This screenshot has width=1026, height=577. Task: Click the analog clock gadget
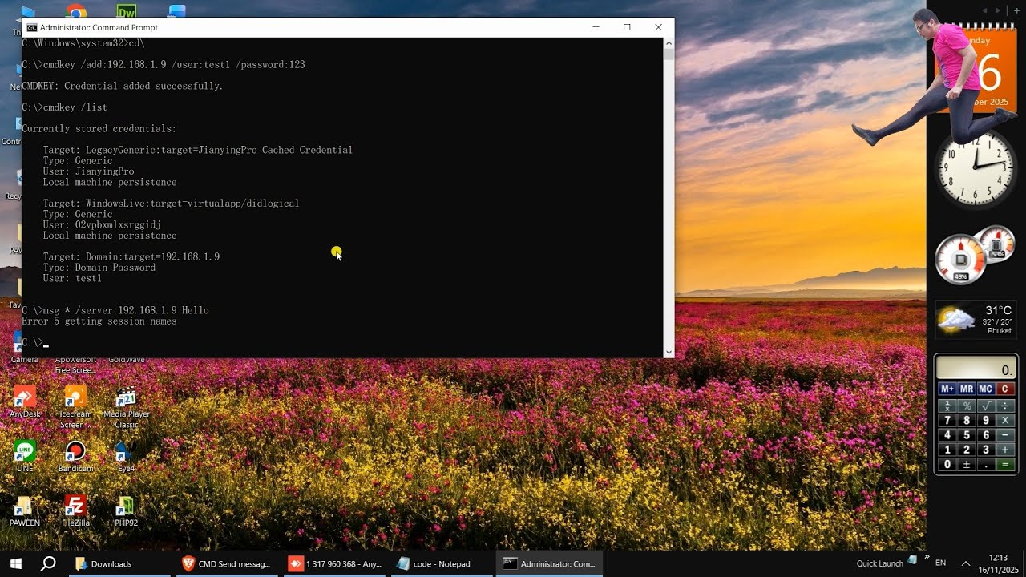976,168
